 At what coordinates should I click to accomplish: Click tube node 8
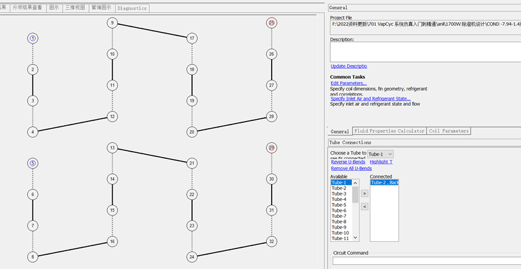(x=33, y=257)
